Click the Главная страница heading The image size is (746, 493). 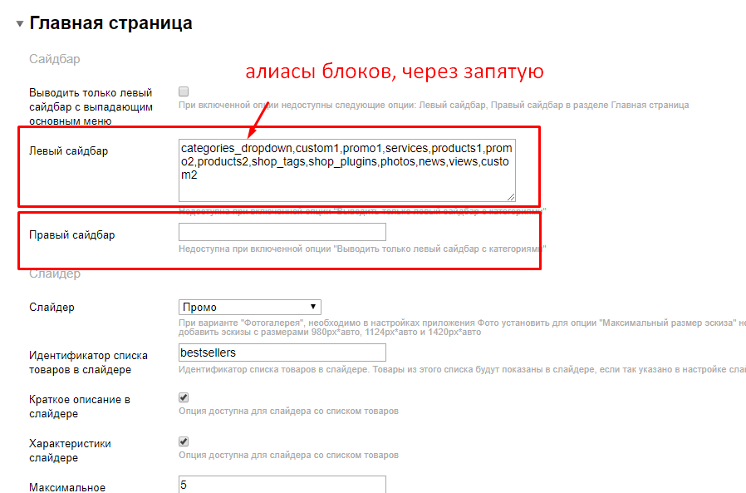(110, 23)
